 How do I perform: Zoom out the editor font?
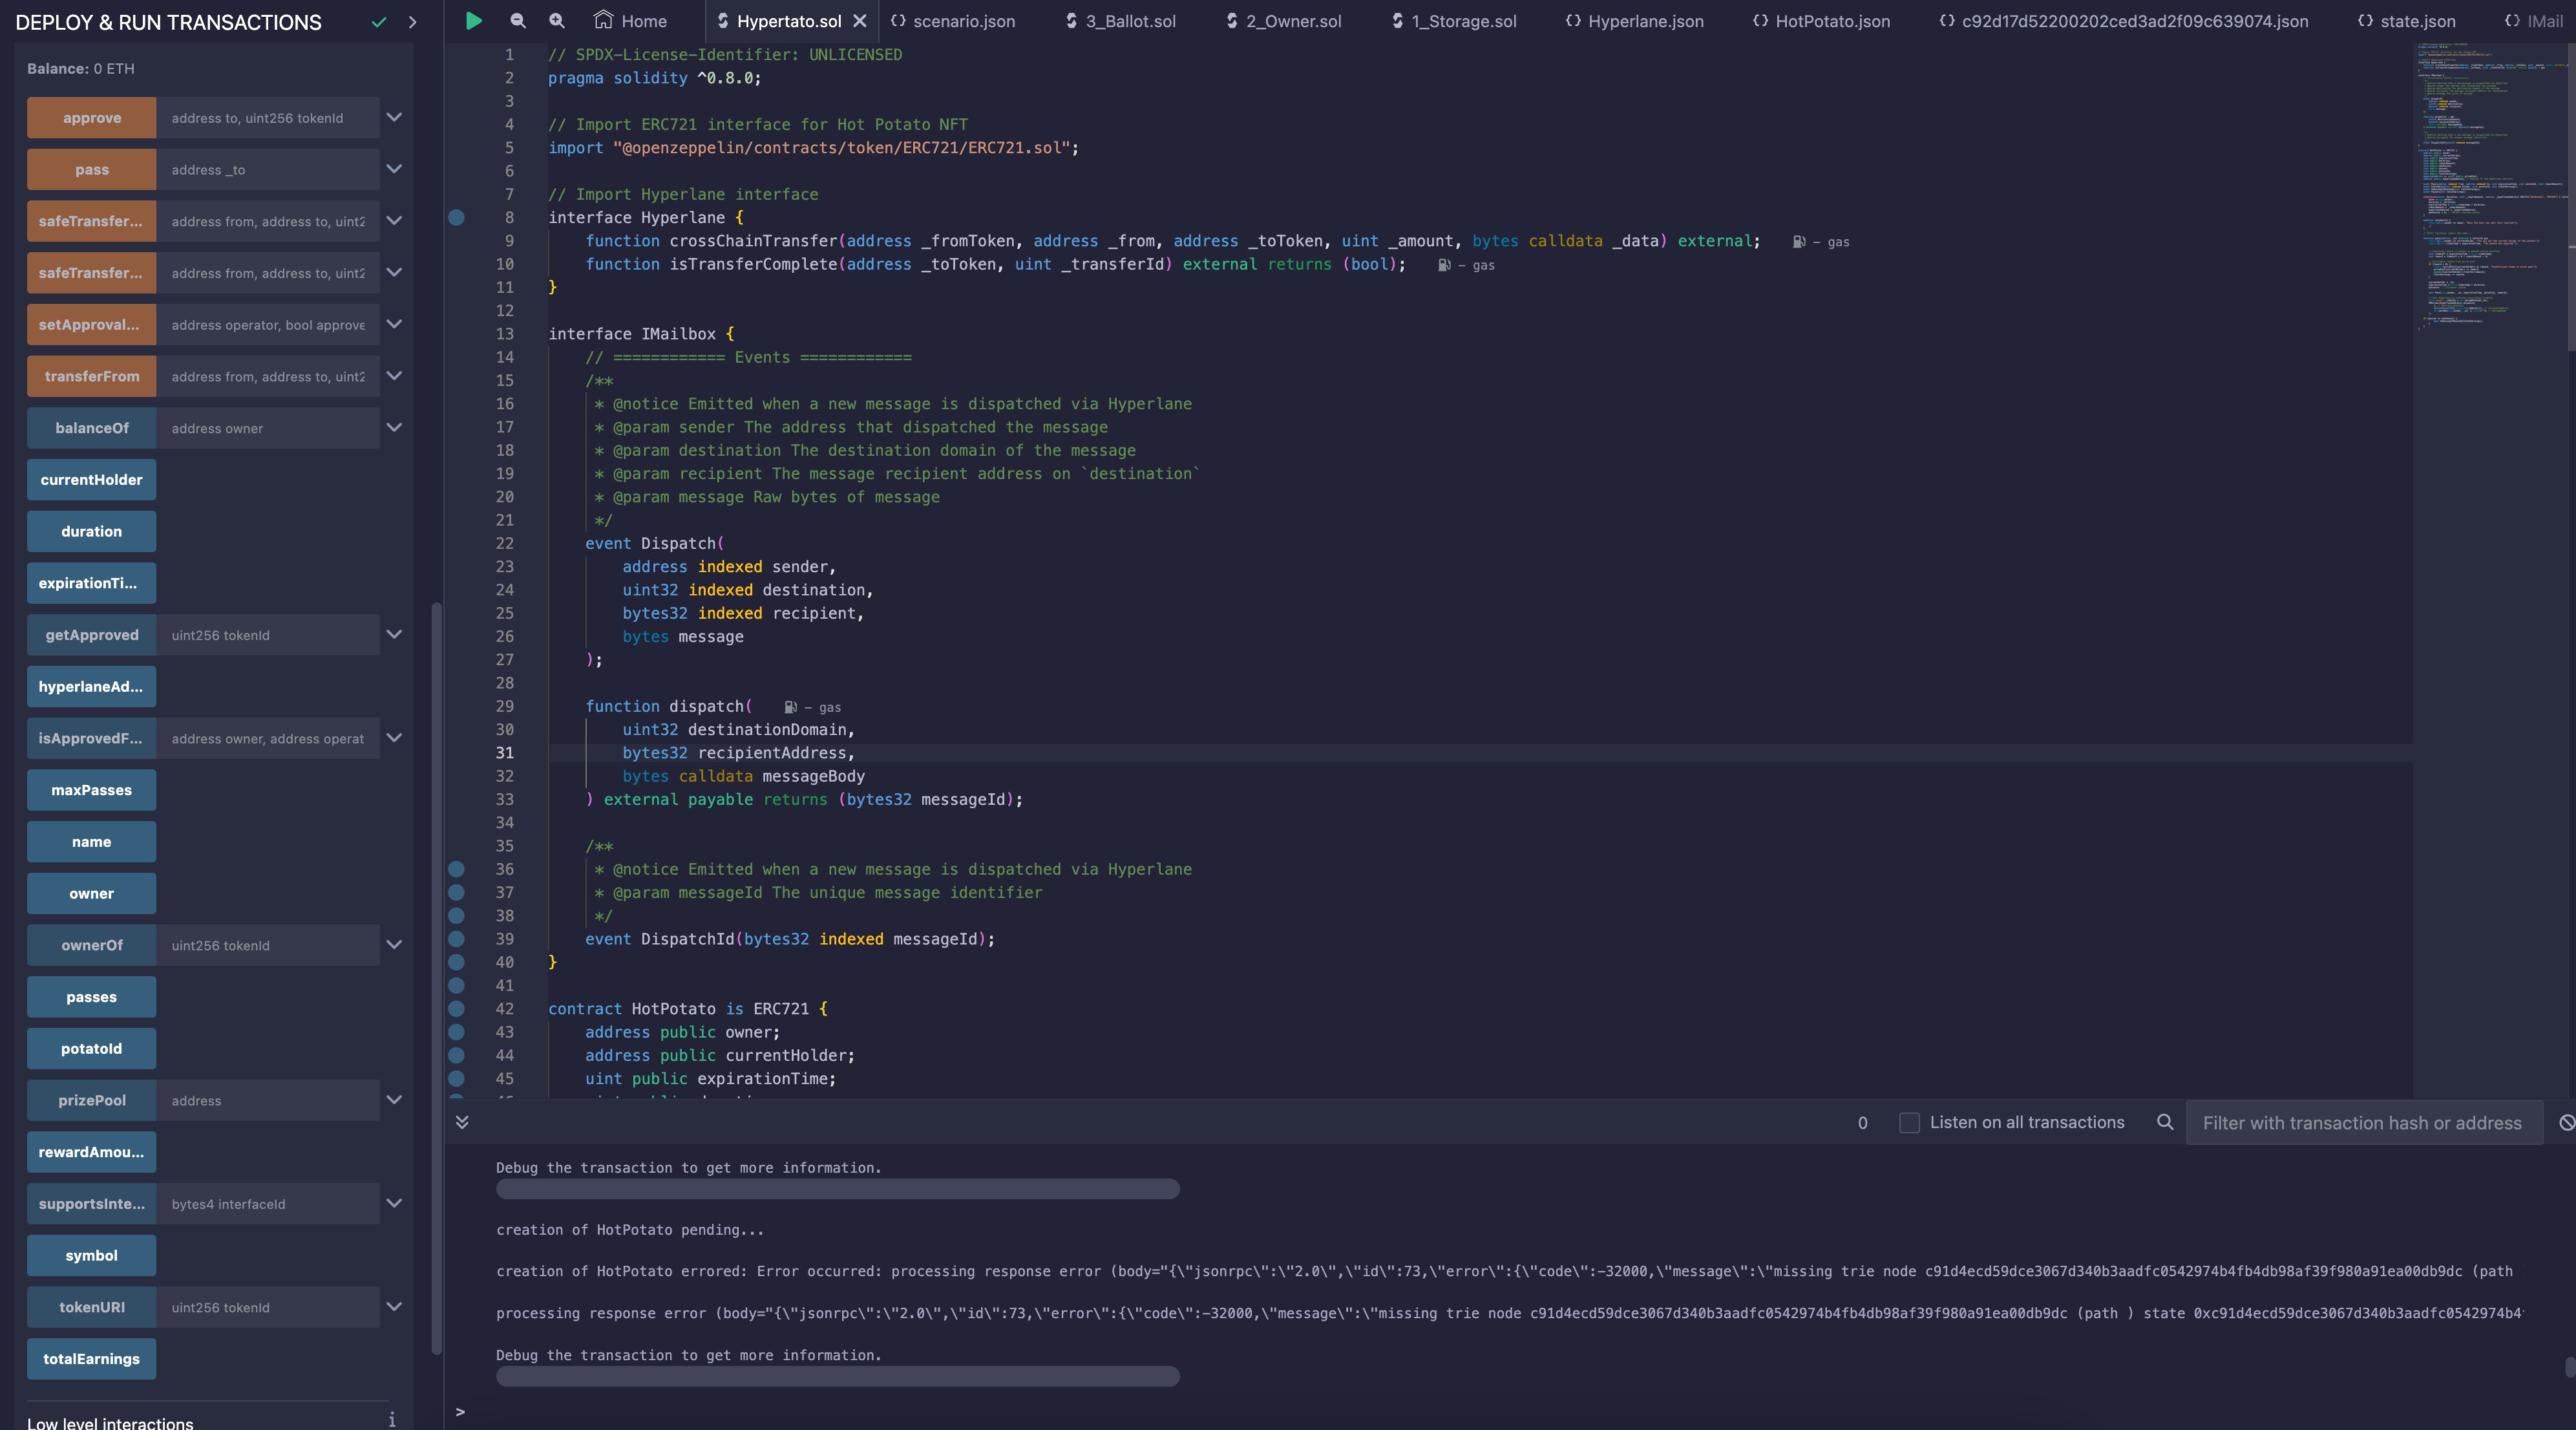(517, 20)
